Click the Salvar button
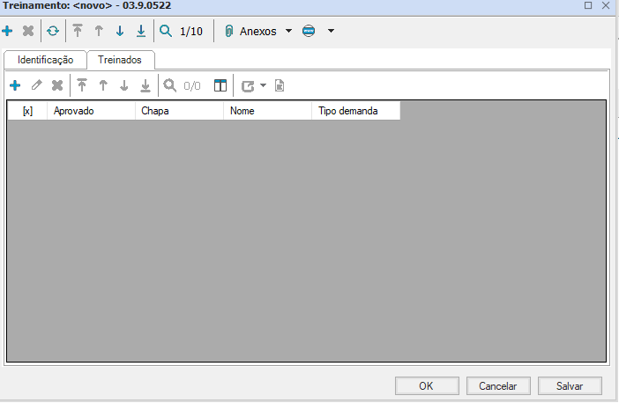 tap(571, 385)
